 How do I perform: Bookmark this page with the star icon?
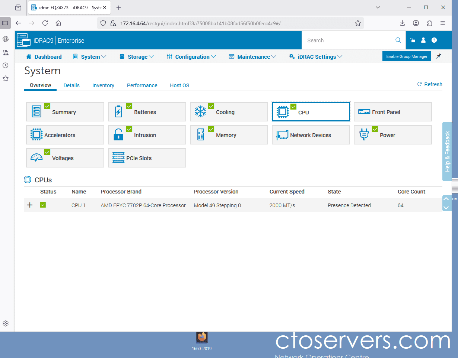(x=358, y=23)
